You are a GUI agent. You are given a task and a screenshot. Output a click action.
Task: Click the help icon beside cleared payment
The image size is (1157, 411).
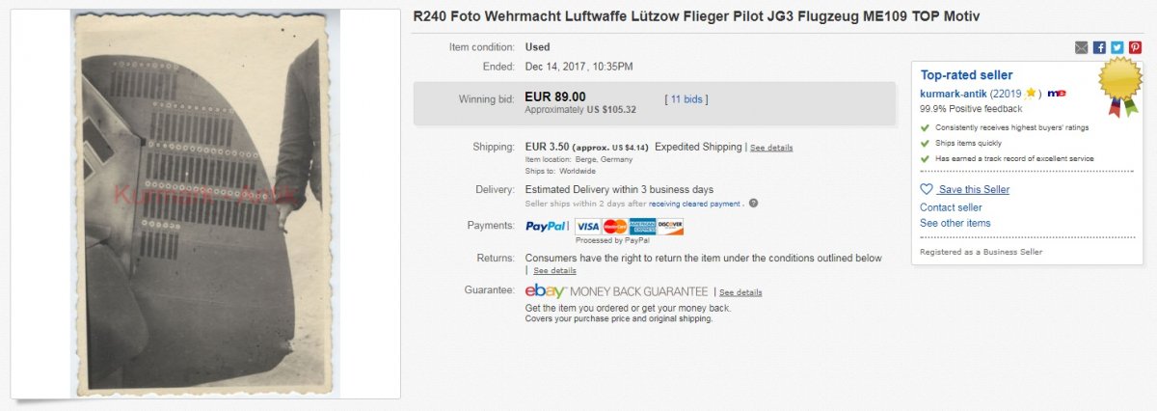click(753, 204)
